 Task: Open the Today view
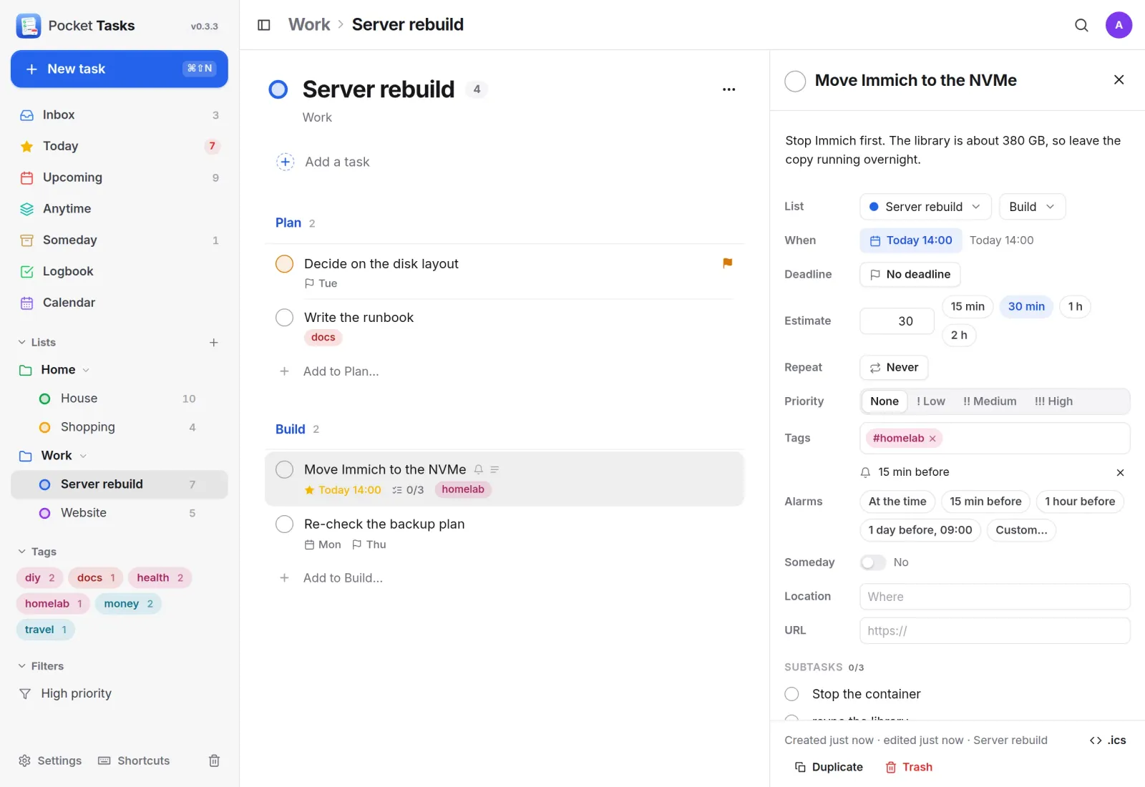click(120, 146)
